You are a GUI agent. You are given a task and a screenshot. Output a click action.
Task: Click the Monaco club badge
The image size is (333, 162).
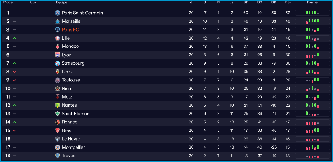58,47
